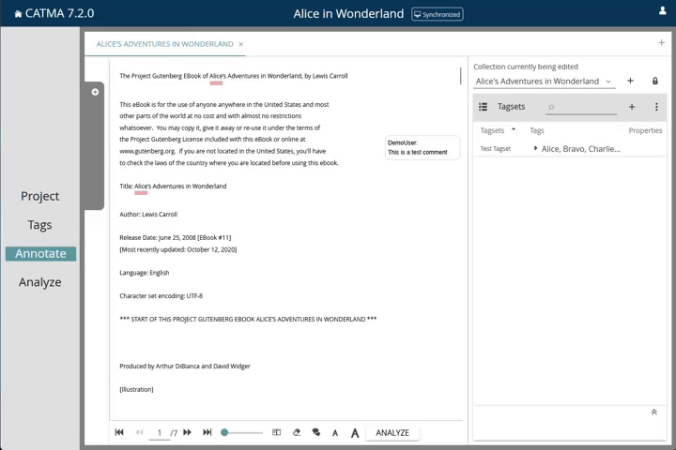Open the collection selection dropdown
This screenshot has width=676, height=450.
tap(608, 82)
